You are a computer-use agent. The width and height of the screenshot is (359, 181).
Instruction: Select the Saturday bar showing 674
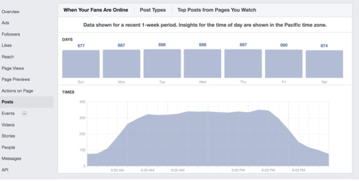click(x=324, y=64)
